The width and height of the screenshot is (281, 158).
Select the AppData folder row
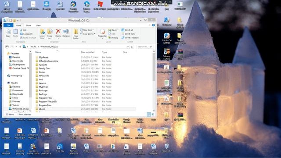[85, 65]
